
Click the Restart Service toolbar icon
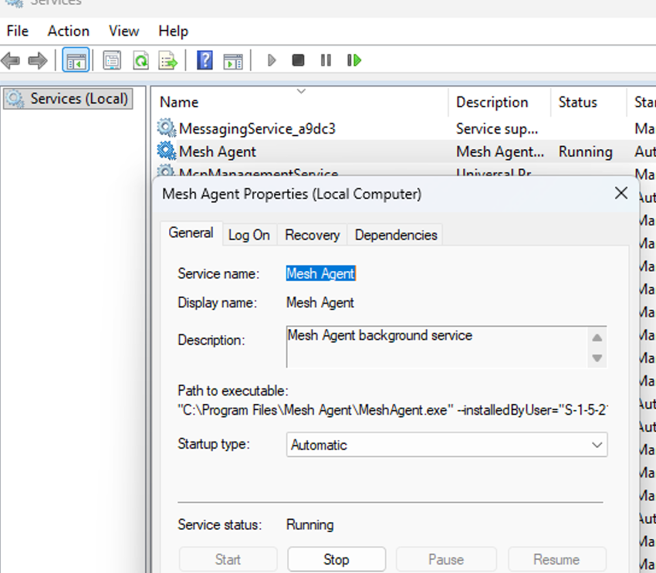pyautogui.click(x=354, y=61)
